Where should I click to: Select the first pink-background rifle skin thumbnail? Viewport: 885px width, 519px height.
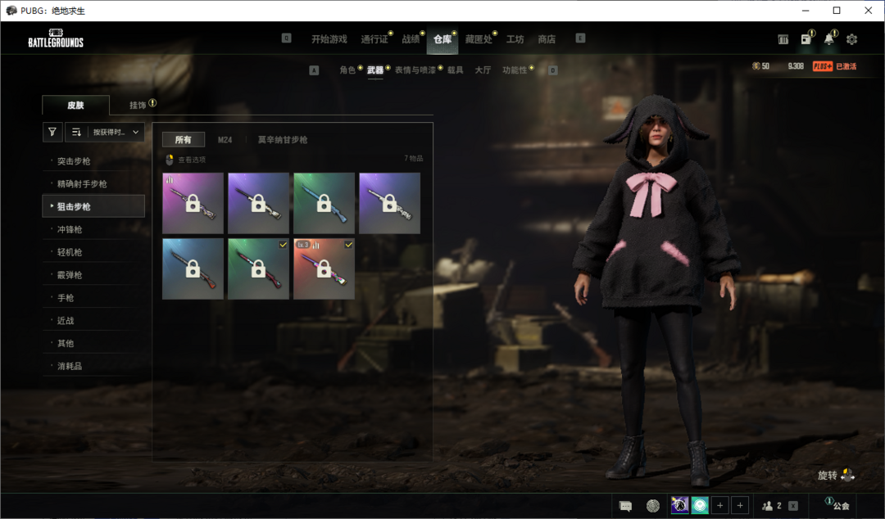click(193, 203)
